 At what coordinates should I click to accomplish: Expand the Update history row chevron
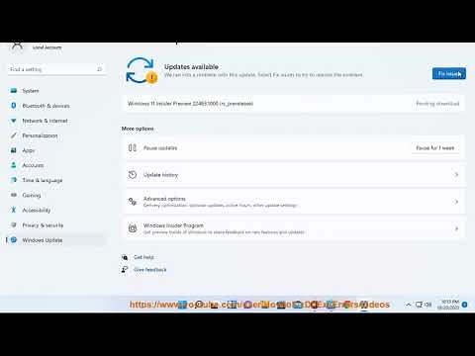(x=456, y=175)
